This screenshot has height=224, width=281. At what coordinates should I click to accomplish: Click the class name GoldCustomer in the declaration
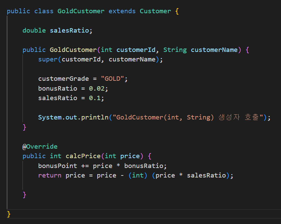click(81, 11)
